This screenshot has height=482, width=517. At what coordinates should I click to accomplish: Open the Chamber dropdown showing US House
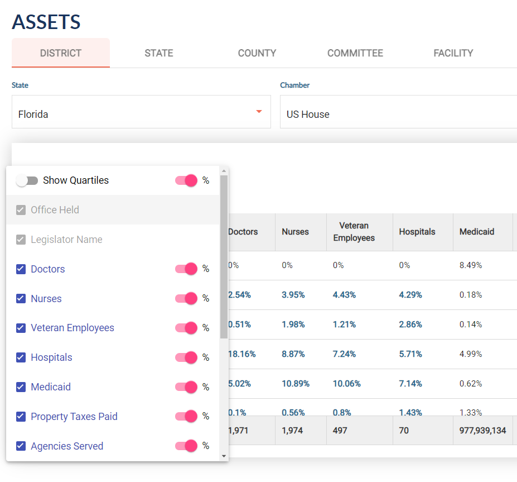(x=398, y=114)
